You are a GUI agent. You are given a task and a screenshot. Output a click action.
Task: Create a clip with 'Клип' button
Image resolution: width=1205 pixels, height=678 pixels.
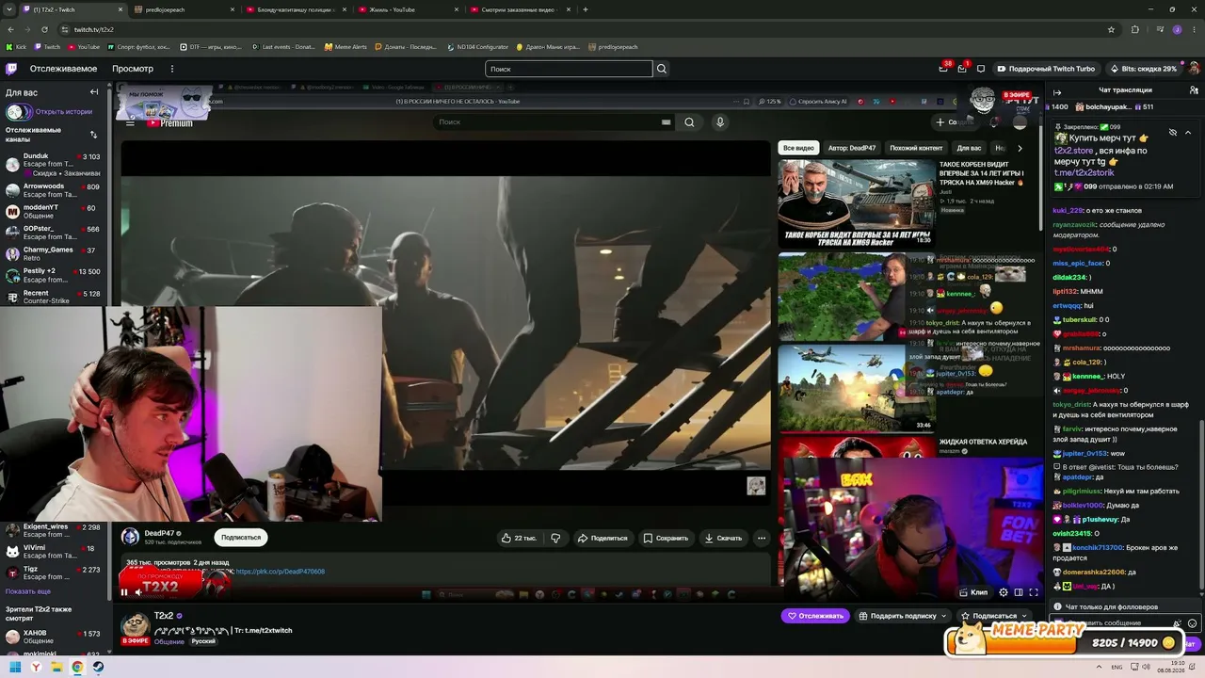click(974, 592)
